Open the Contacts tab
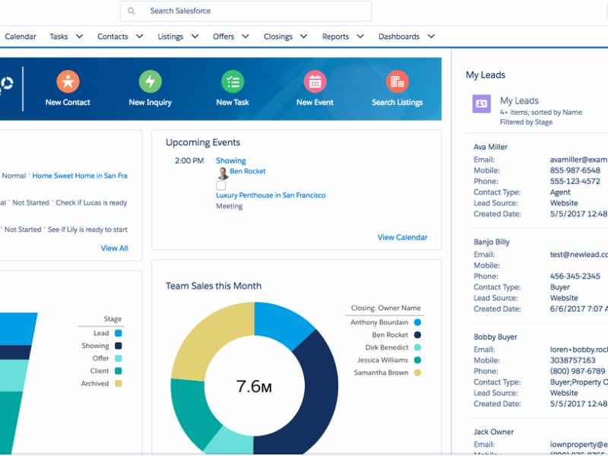This screenshot has height=456, width=608. pyautogui.click(x=112, y=36)
